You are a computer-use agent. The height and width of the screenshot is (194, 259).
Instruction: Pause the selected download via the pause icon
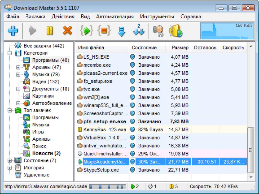[x=49, y=31]
